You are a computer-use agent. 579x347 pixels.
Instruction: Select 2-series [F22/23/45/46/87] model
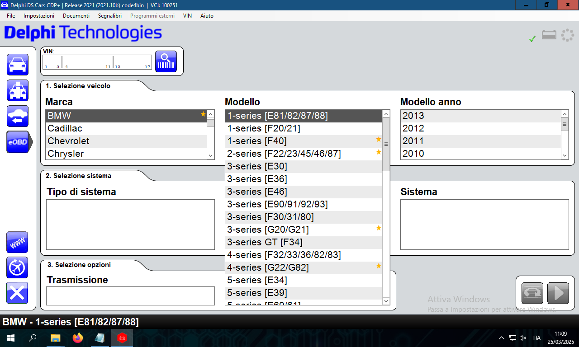point(304,154)
